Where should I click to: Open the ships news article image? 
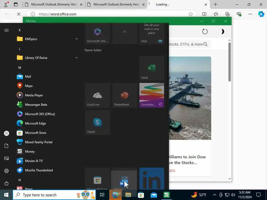(x=190, y=98)
